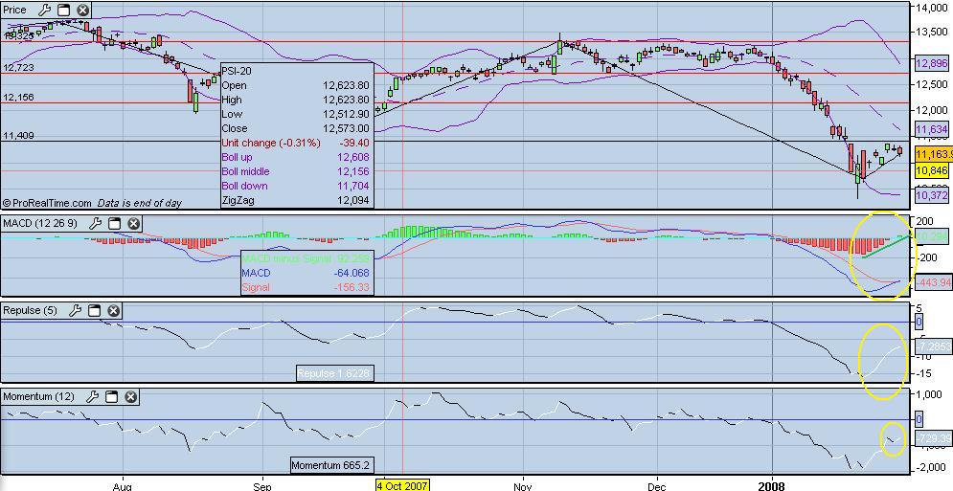The height and width of the screenshot is (491, 953).
Task: Click the Boll up 12,608 row
Action: (295, 157)
